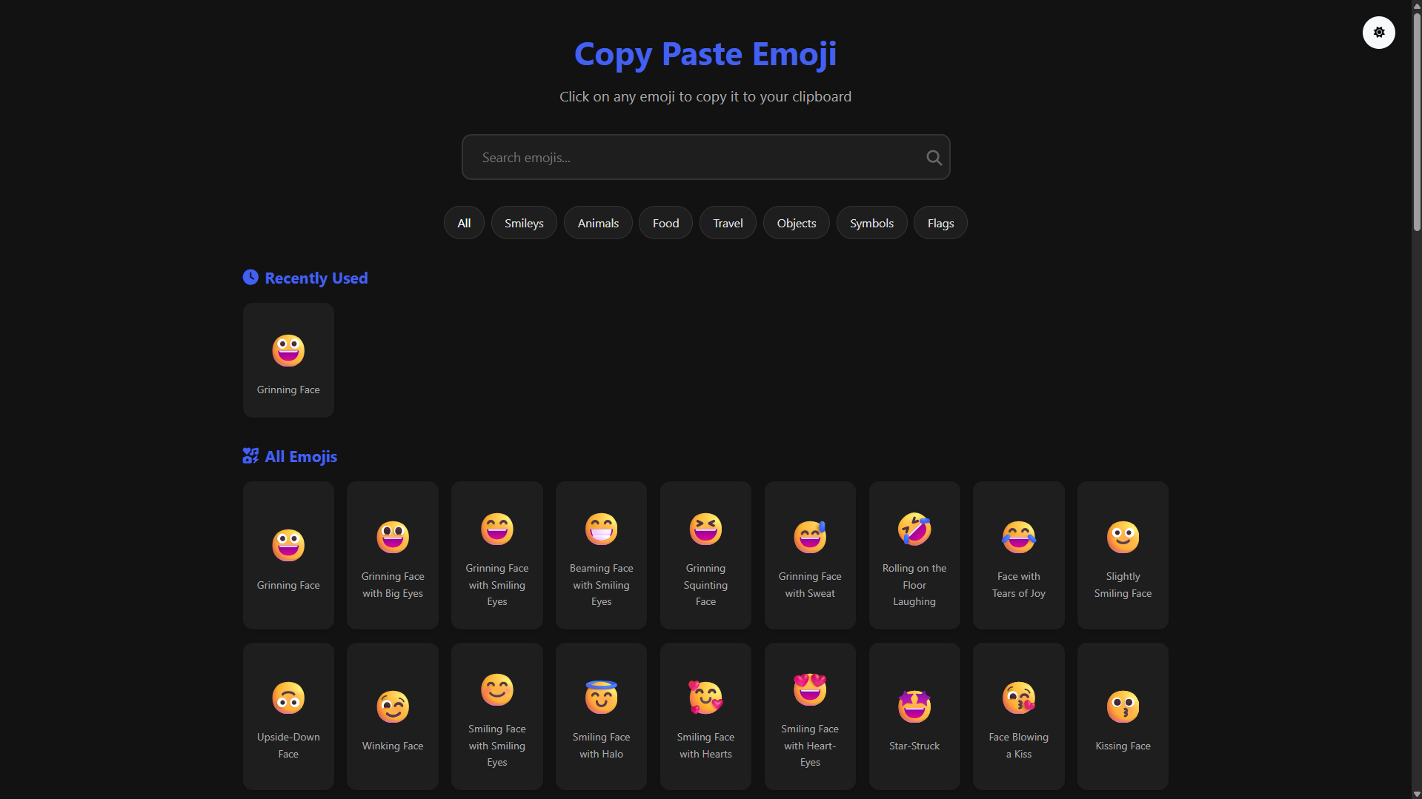Copy the Smiling Face with Halo emoji
This screenshot has height=799, width=1422.
601,716
